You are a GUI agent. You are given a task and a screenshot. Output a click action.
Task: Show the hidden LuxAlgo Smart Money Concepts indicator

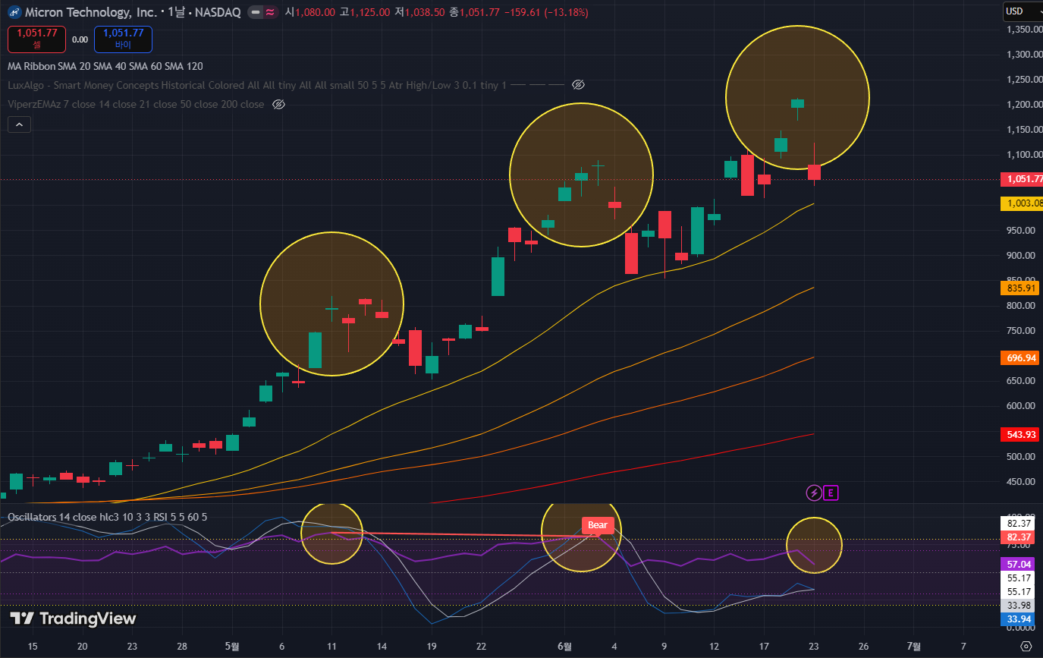click(578, 85)
